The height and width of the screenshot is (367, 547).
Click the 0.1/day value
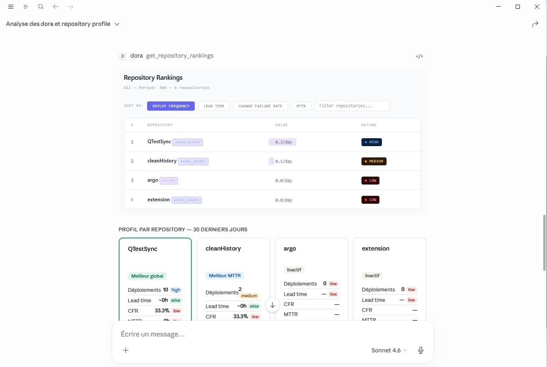coord(284,161)
